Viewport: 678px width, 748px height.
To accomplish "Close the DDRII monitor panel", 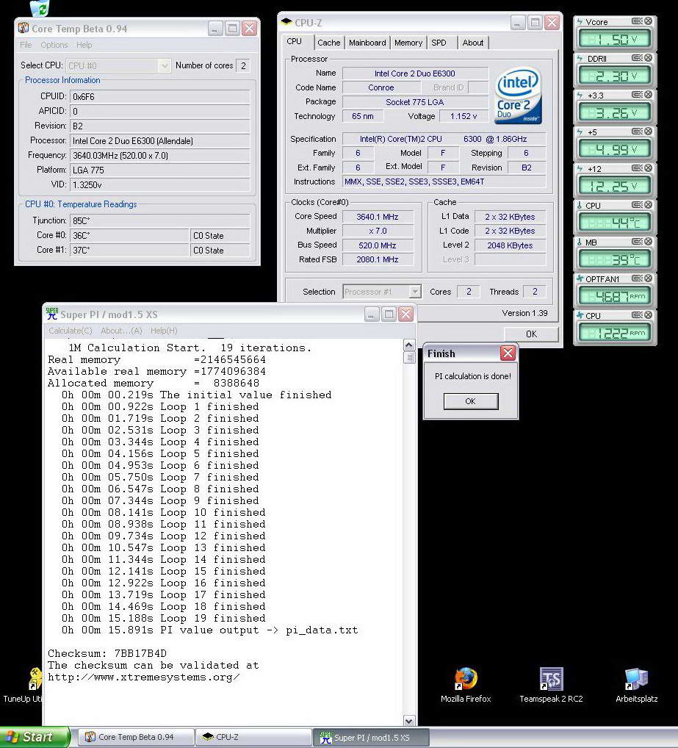I will coord(649,58).
